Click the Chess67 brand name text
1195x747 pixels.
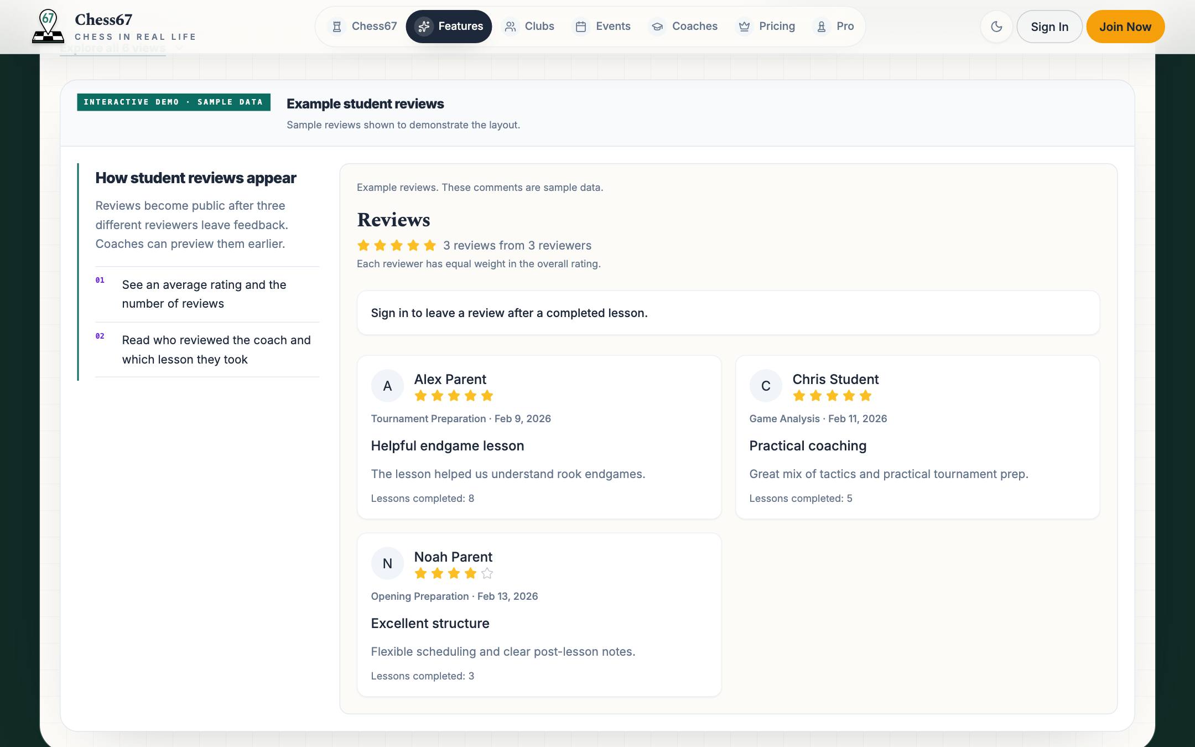click(103, 19)
